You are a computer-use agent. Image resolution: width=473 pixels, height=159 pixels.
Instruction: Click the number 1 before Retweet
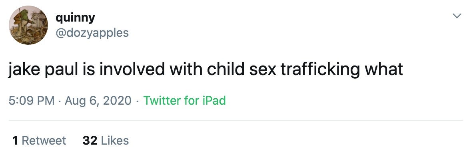(x=15, y=141)
